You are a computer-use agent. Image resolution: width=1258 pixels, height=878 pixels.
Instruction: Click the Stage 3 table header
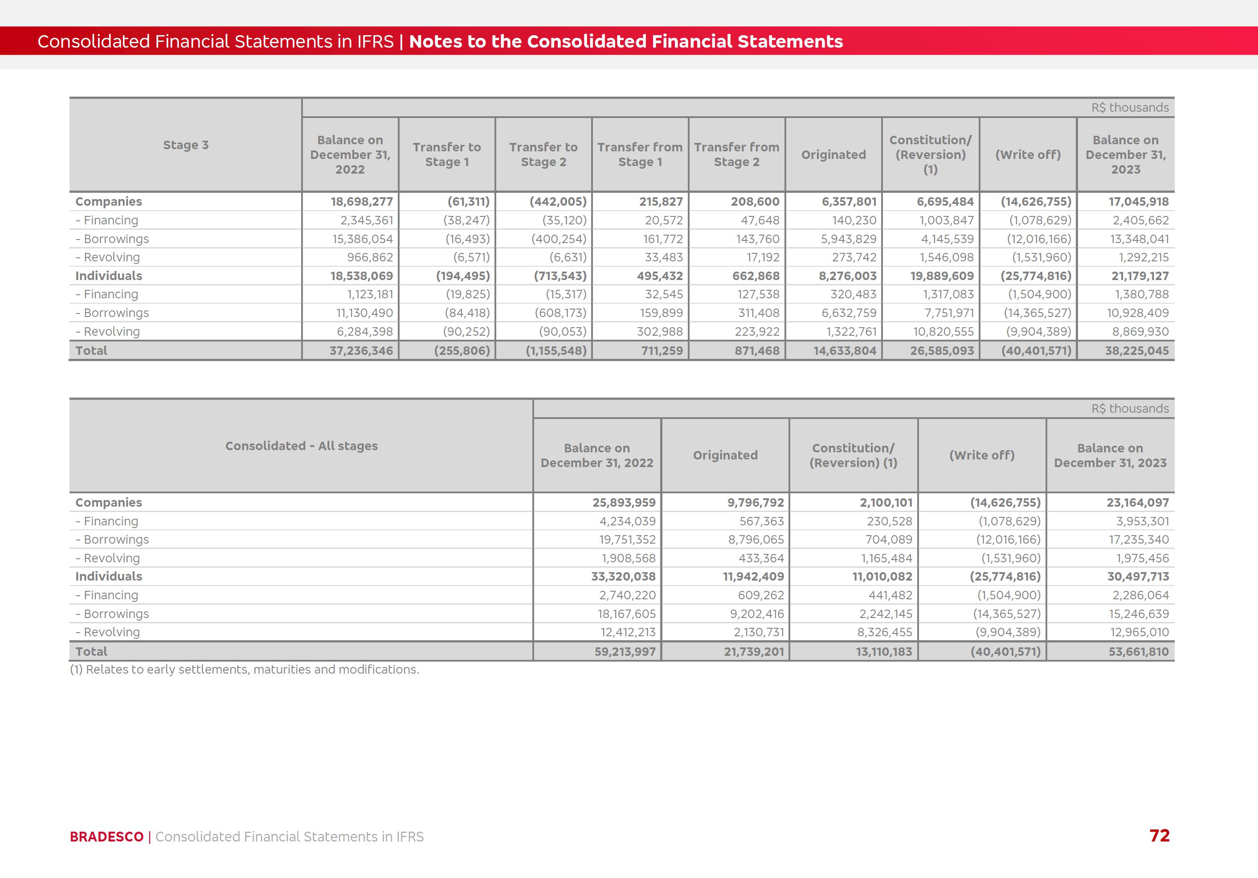[186, 145]
